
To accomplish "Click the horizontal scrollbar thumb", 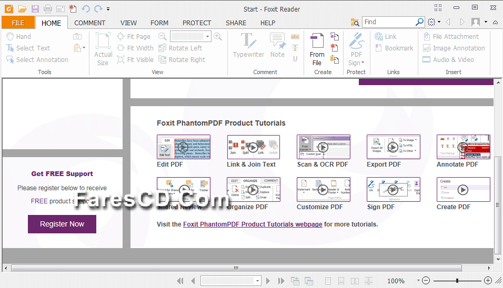I will pyautogui.click(x=236, y=268).
